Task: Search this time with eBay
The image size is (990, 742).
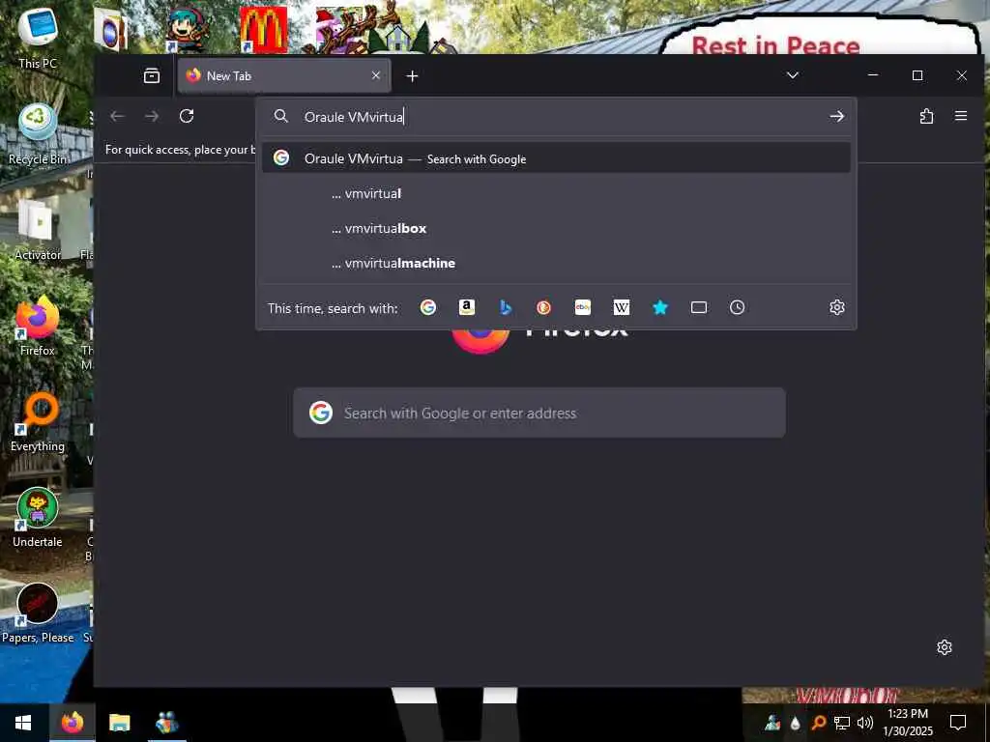Action: tap(583, 307)
